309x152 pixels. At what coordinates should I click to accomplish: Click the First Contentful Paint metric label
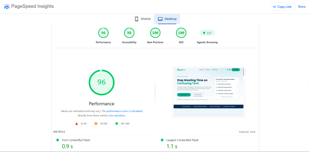(x=76, y=140)
